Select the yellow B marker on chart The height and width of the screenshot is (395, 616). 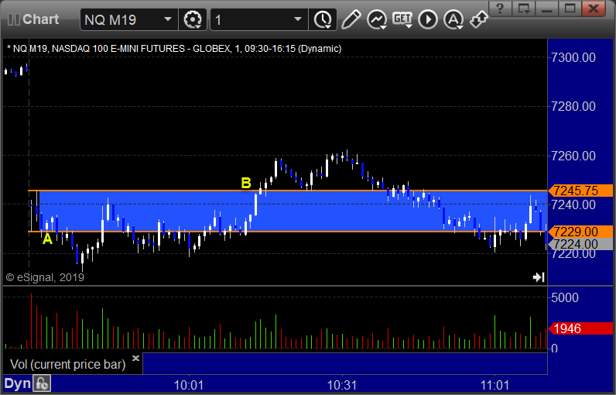tap(246, 183)
